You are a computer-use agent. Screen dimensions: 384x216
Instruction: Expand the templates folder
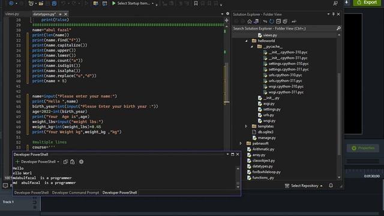point(246,127)
